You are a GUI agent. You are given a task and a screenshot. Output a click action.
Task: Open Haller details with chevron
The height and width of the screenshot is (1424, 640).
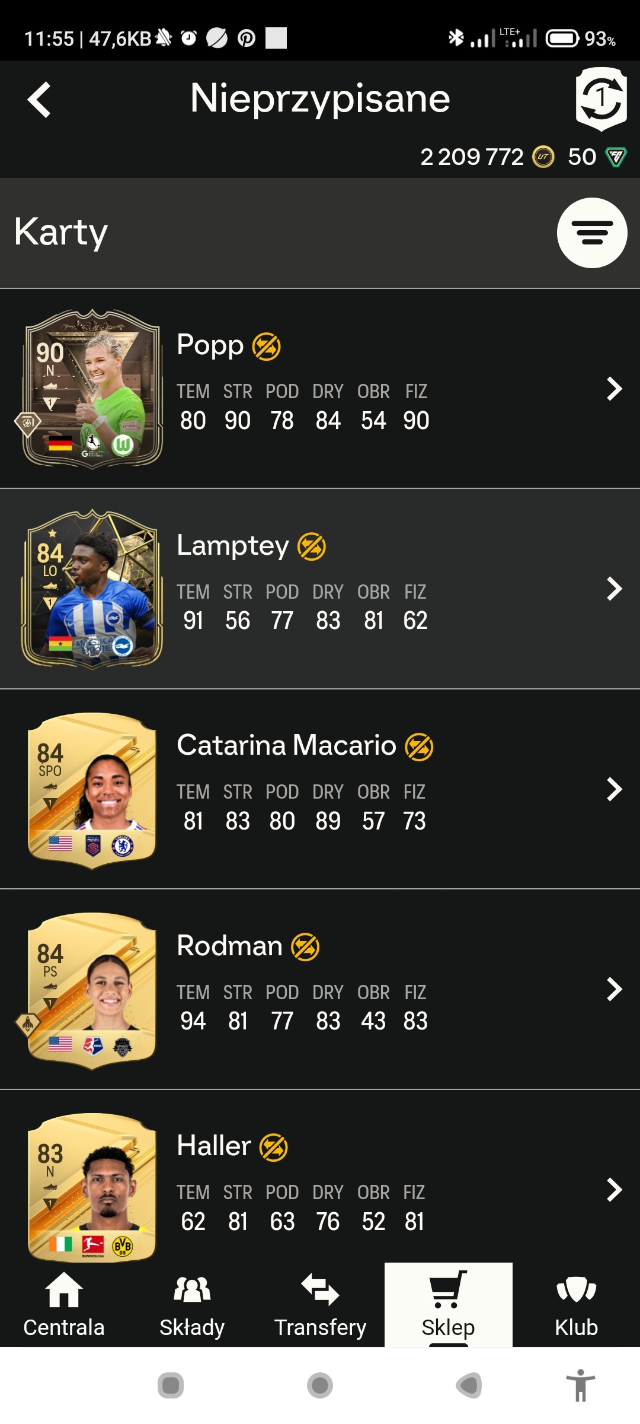click(x=615, y=1190)
